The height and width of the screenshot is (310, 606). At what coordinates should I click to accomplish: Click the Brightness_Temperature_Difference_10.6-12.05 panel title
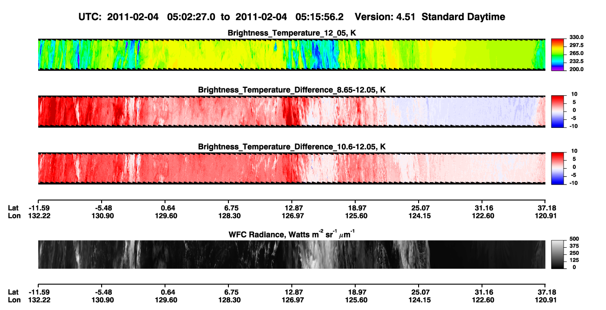[292, 147]
